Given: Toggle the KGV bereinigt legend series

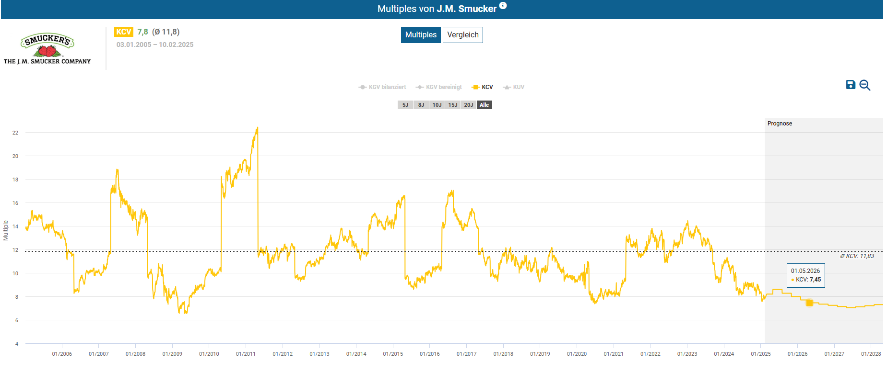Looking at the screenshot, I should point(439,87).
